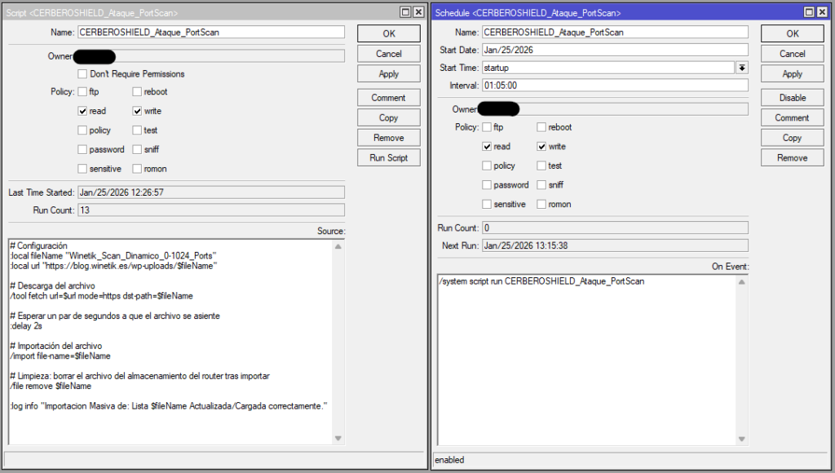
Task: Click Copy in the Schedule window
Action: point(792,138)
